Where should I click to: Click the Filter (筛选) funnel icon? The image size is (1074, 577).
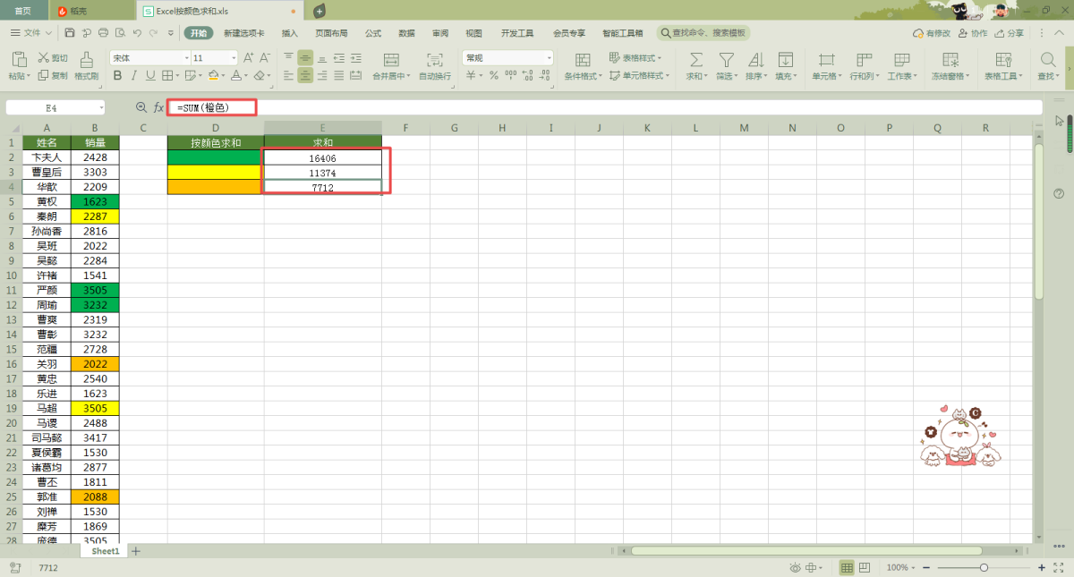click(x=726, y=60)
